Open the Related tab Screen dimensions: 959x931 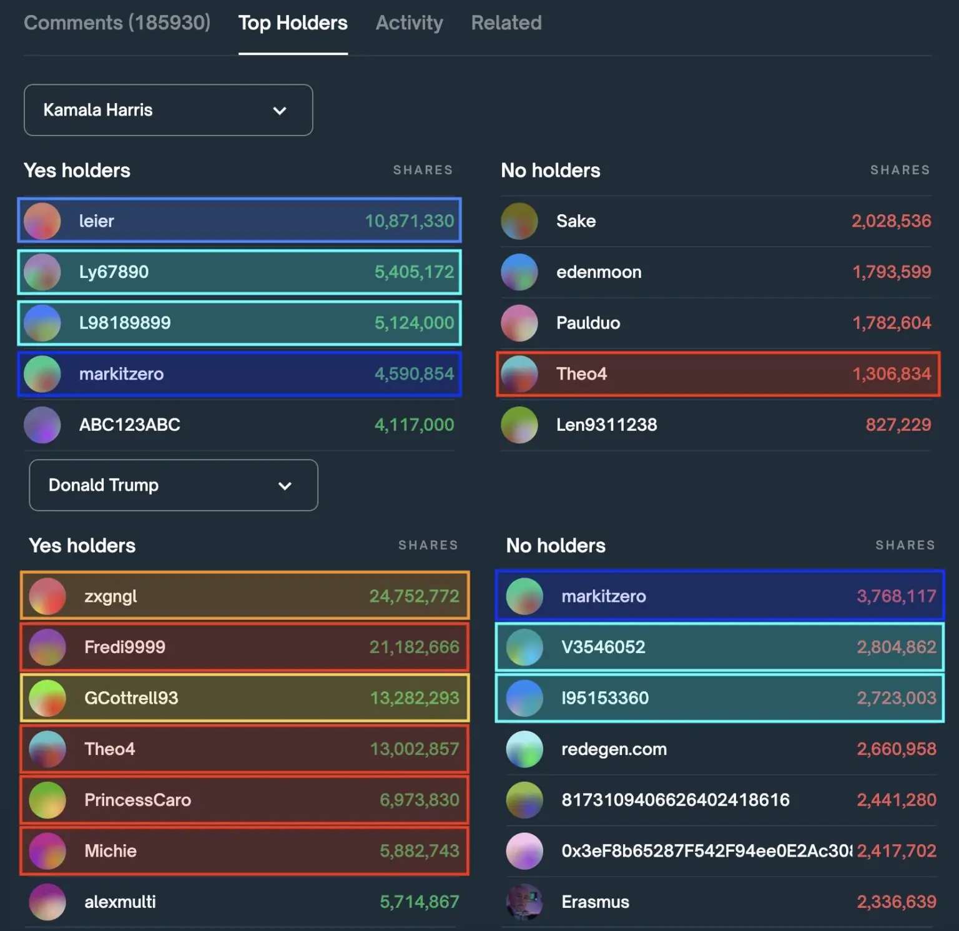(506, 23)
